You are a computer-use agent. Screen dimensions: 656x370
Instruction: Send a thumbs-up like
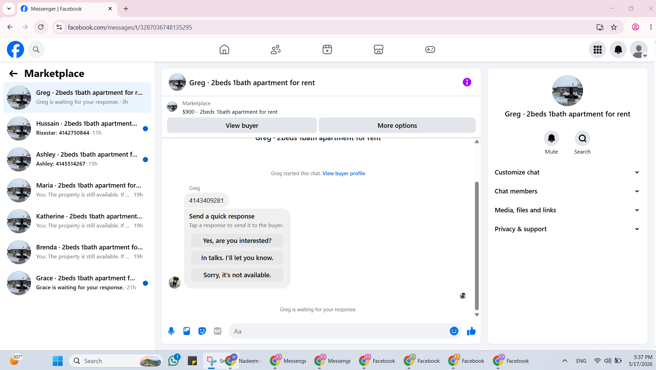point(471,331)
